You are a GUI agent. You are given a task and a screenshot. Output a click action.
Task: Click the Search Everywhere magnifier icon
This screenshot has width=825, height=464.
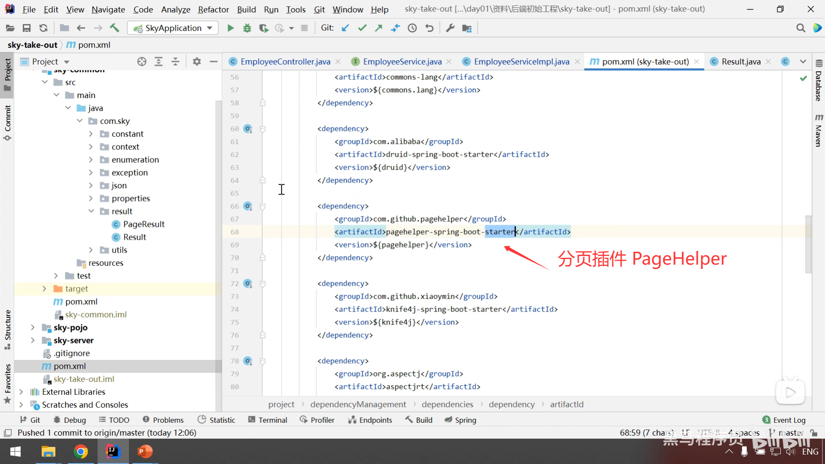801,28
